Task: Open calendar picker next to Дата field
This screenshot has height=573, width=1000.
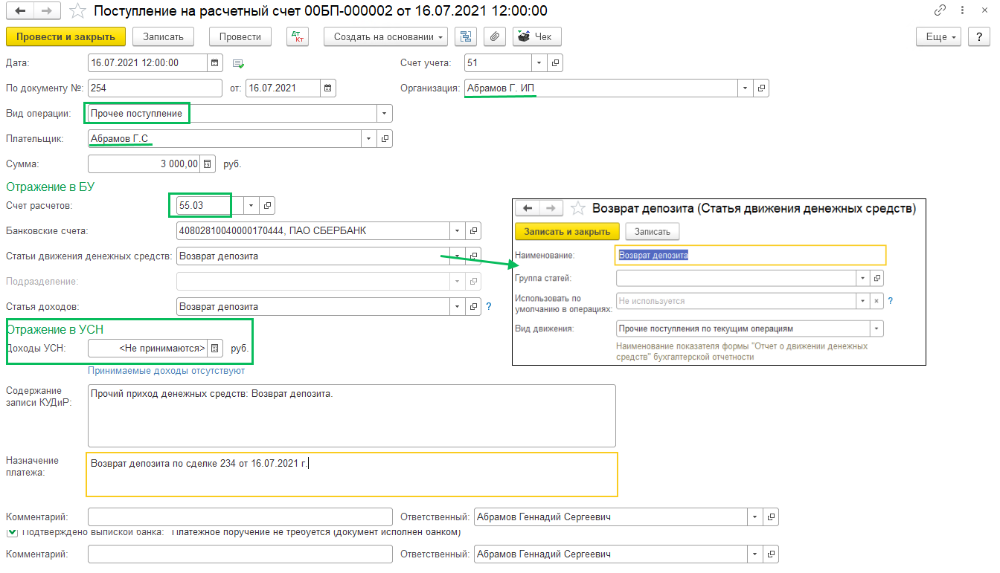Action: tap(214, 63)
